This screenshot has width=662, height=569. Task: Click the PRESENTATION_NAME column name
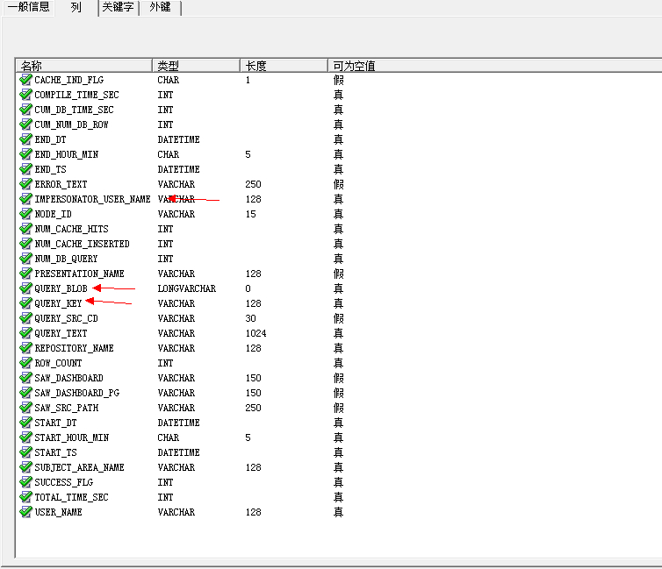coord(79,274)
